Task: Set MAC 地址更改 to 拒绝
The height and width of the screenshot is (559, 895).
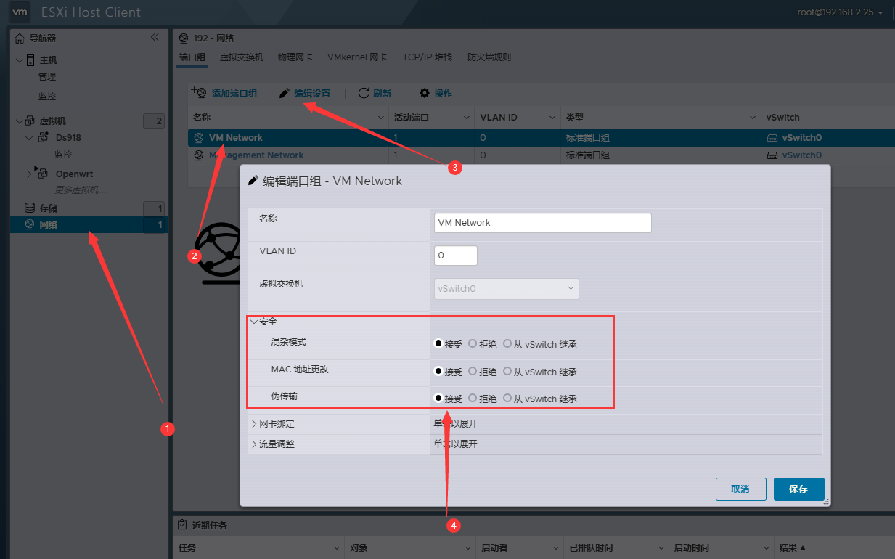Action: tap(473, 371)
